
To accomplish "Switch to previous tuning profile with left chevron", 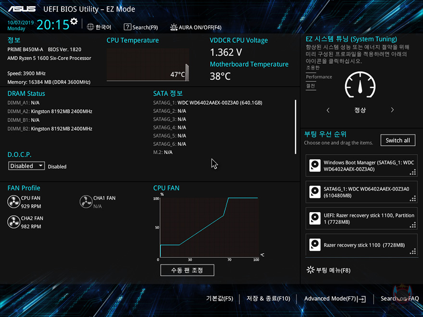I will 328,110.
